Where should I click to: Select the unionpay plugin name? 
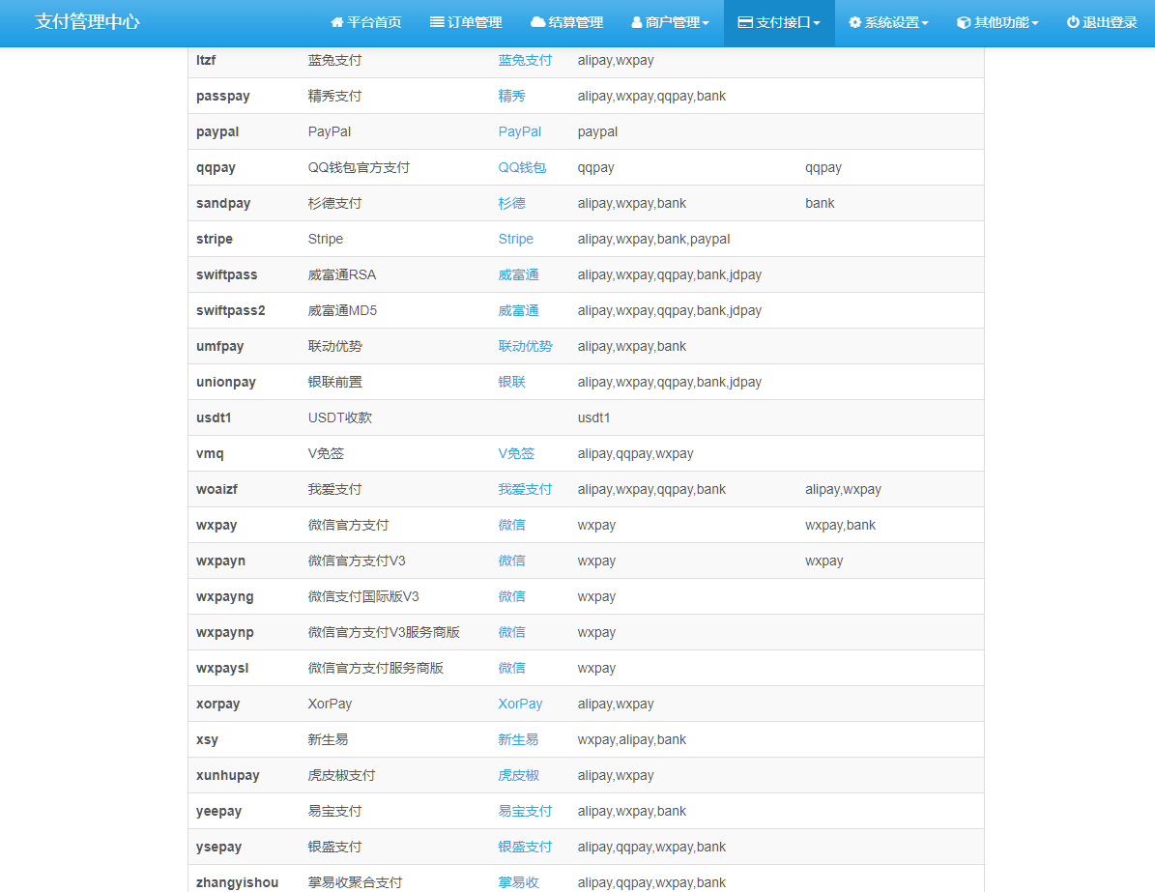(x=225, y=383)
